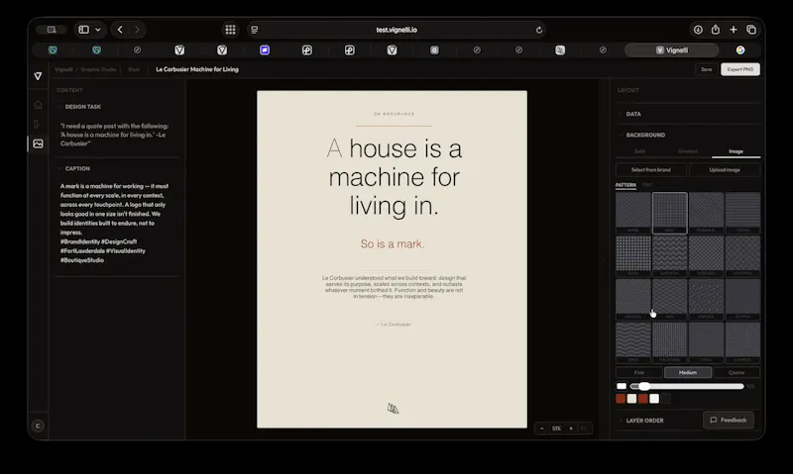This screenshot has width=793, height=474.
Task: Open the white pattern color picker box
Action: [x=622, y=387]
